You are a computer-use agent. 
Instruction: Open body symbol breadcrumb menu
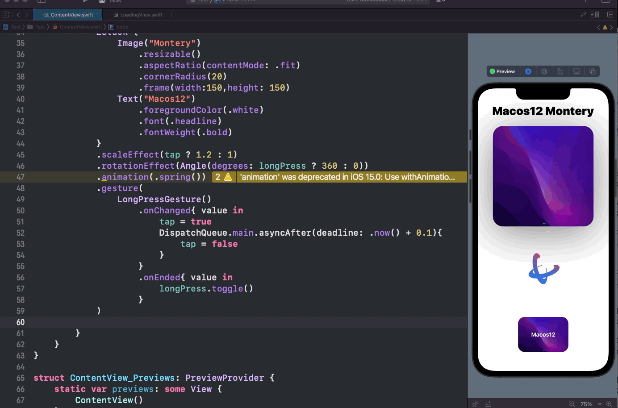[118, 27]
